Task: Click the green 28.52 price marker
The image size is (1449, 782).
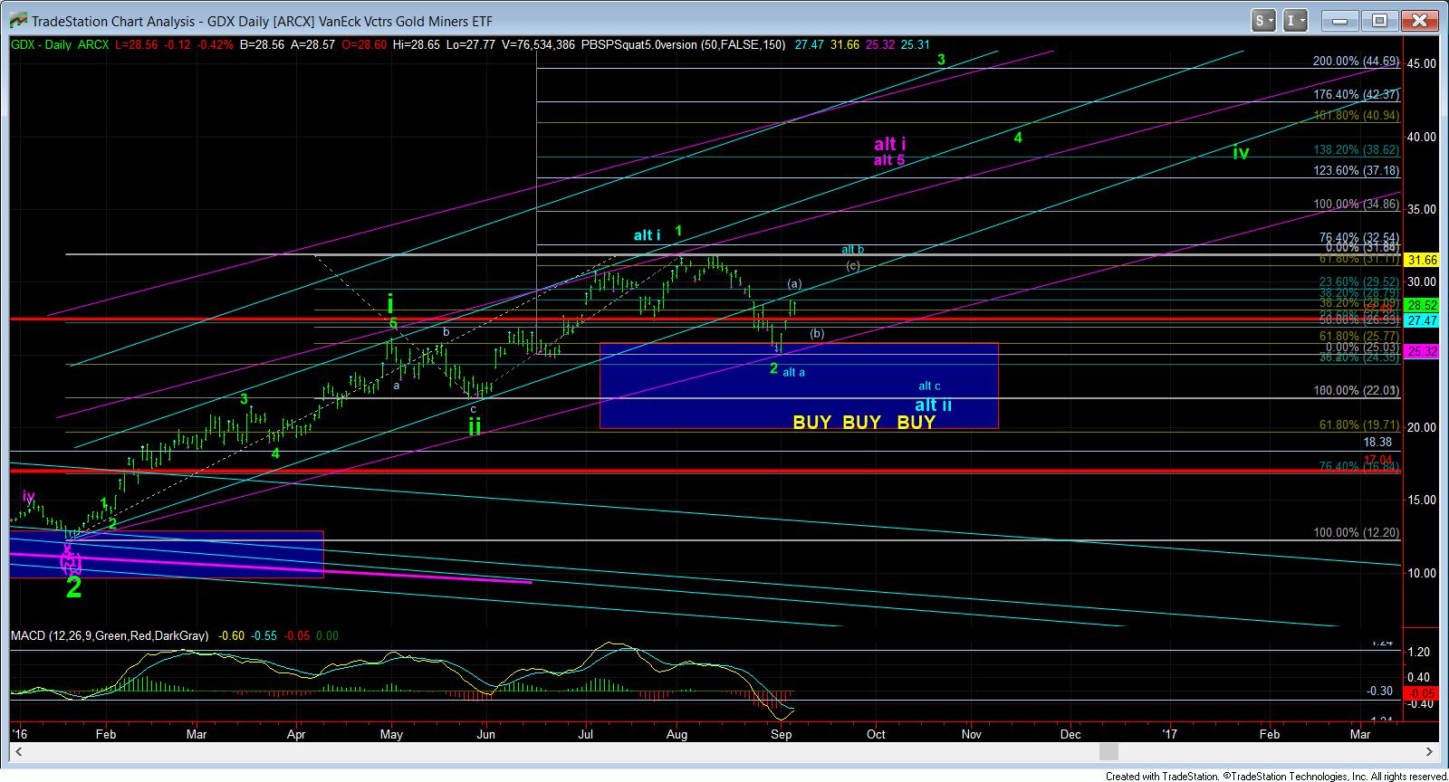Action: coord(1422,305)
